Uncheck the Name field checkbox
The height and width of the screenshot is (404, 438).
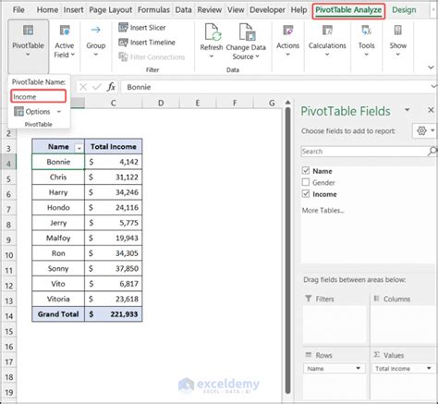306,170
